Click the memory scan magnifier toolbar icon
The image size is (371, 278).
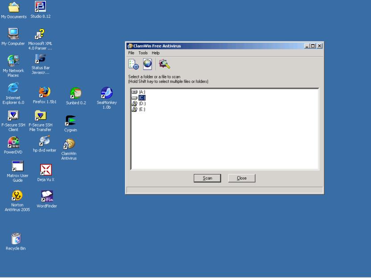165,64
